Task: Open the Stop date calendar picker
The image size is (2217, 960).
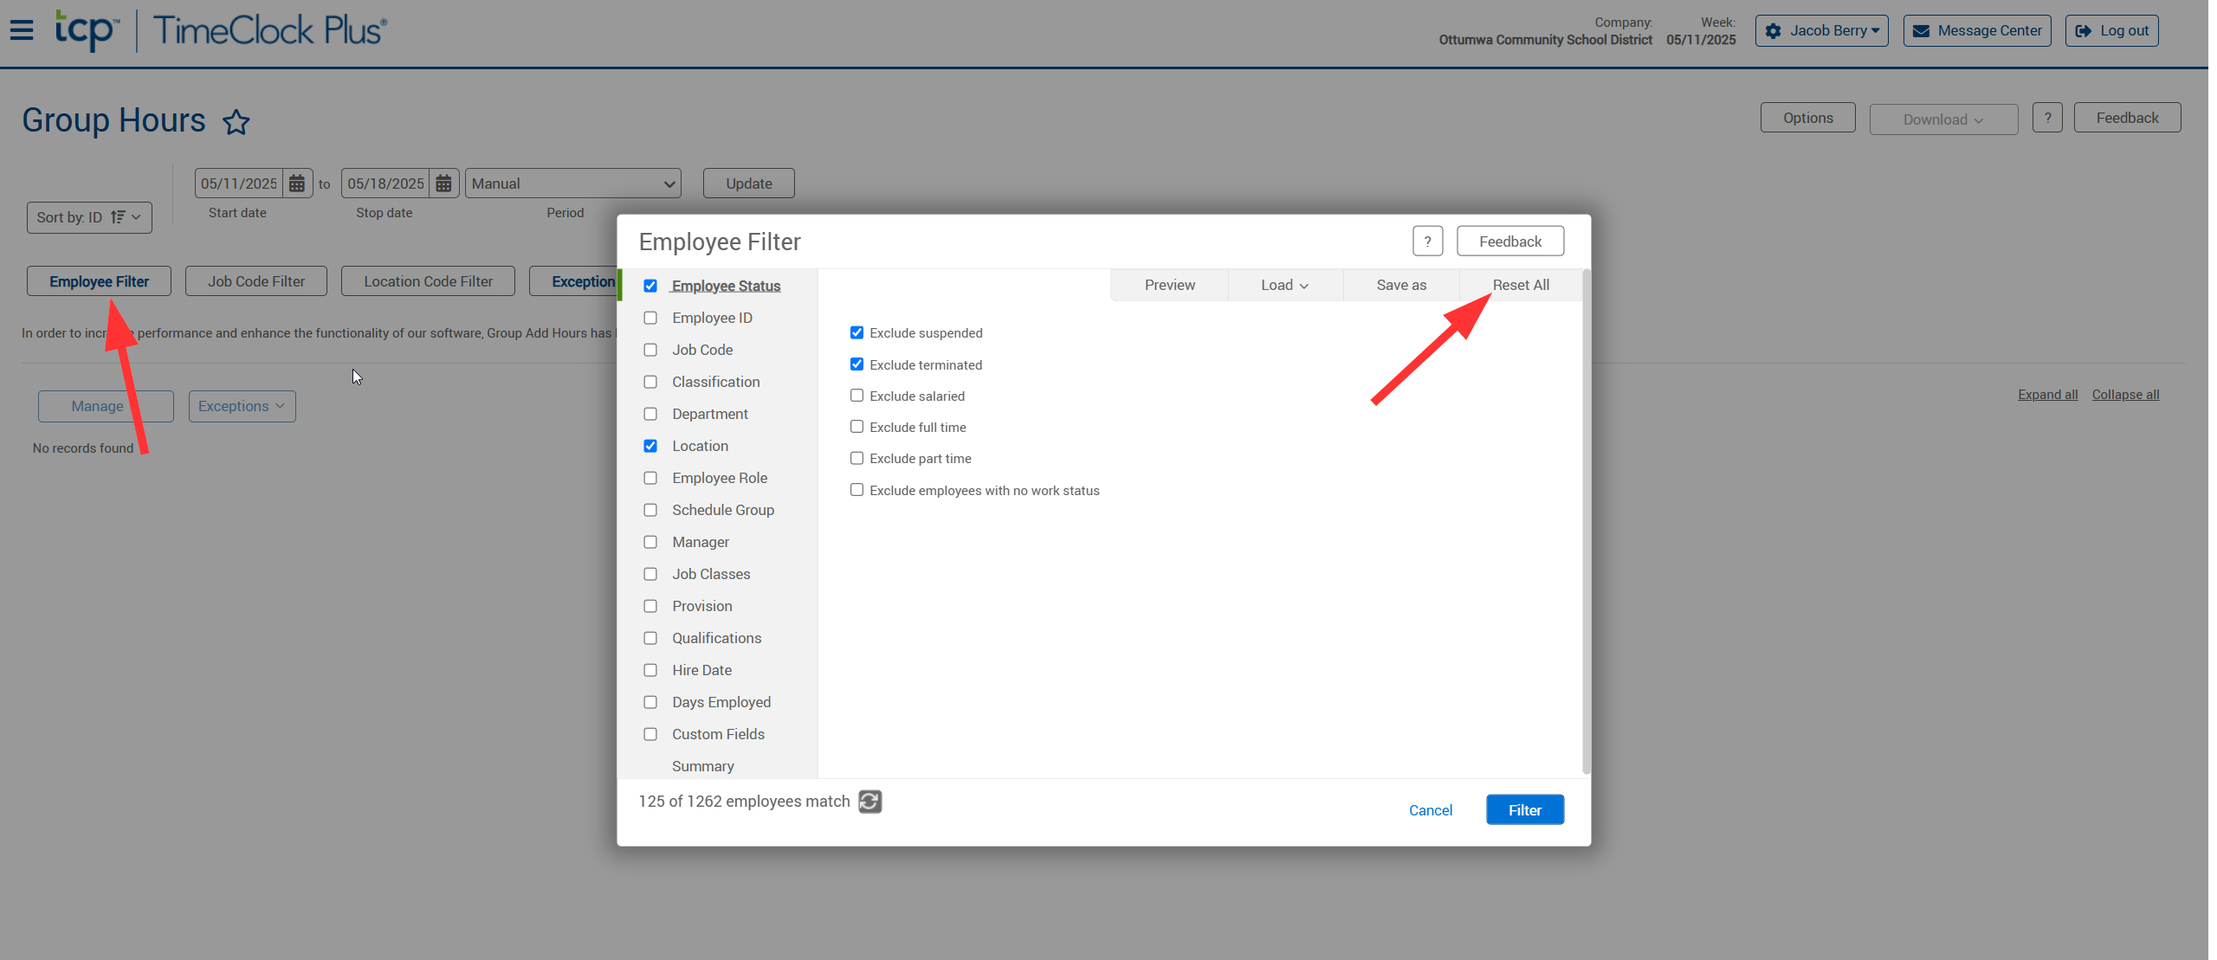Action: (443, 184)
